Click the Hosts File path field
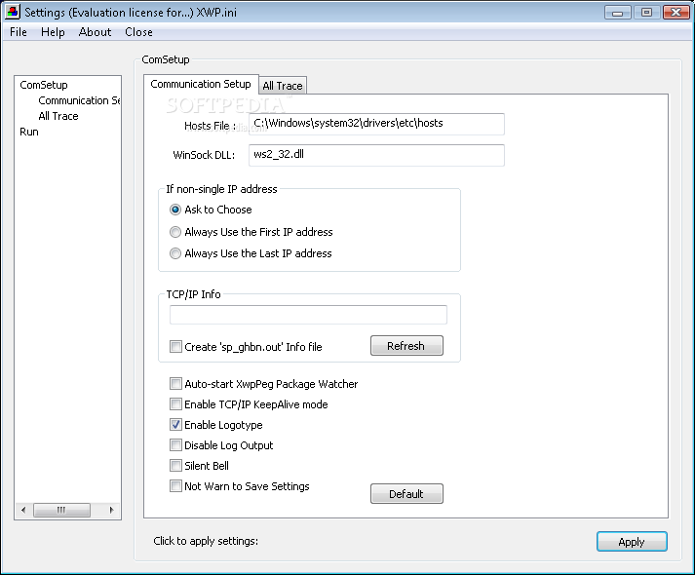 pos(376,124)
